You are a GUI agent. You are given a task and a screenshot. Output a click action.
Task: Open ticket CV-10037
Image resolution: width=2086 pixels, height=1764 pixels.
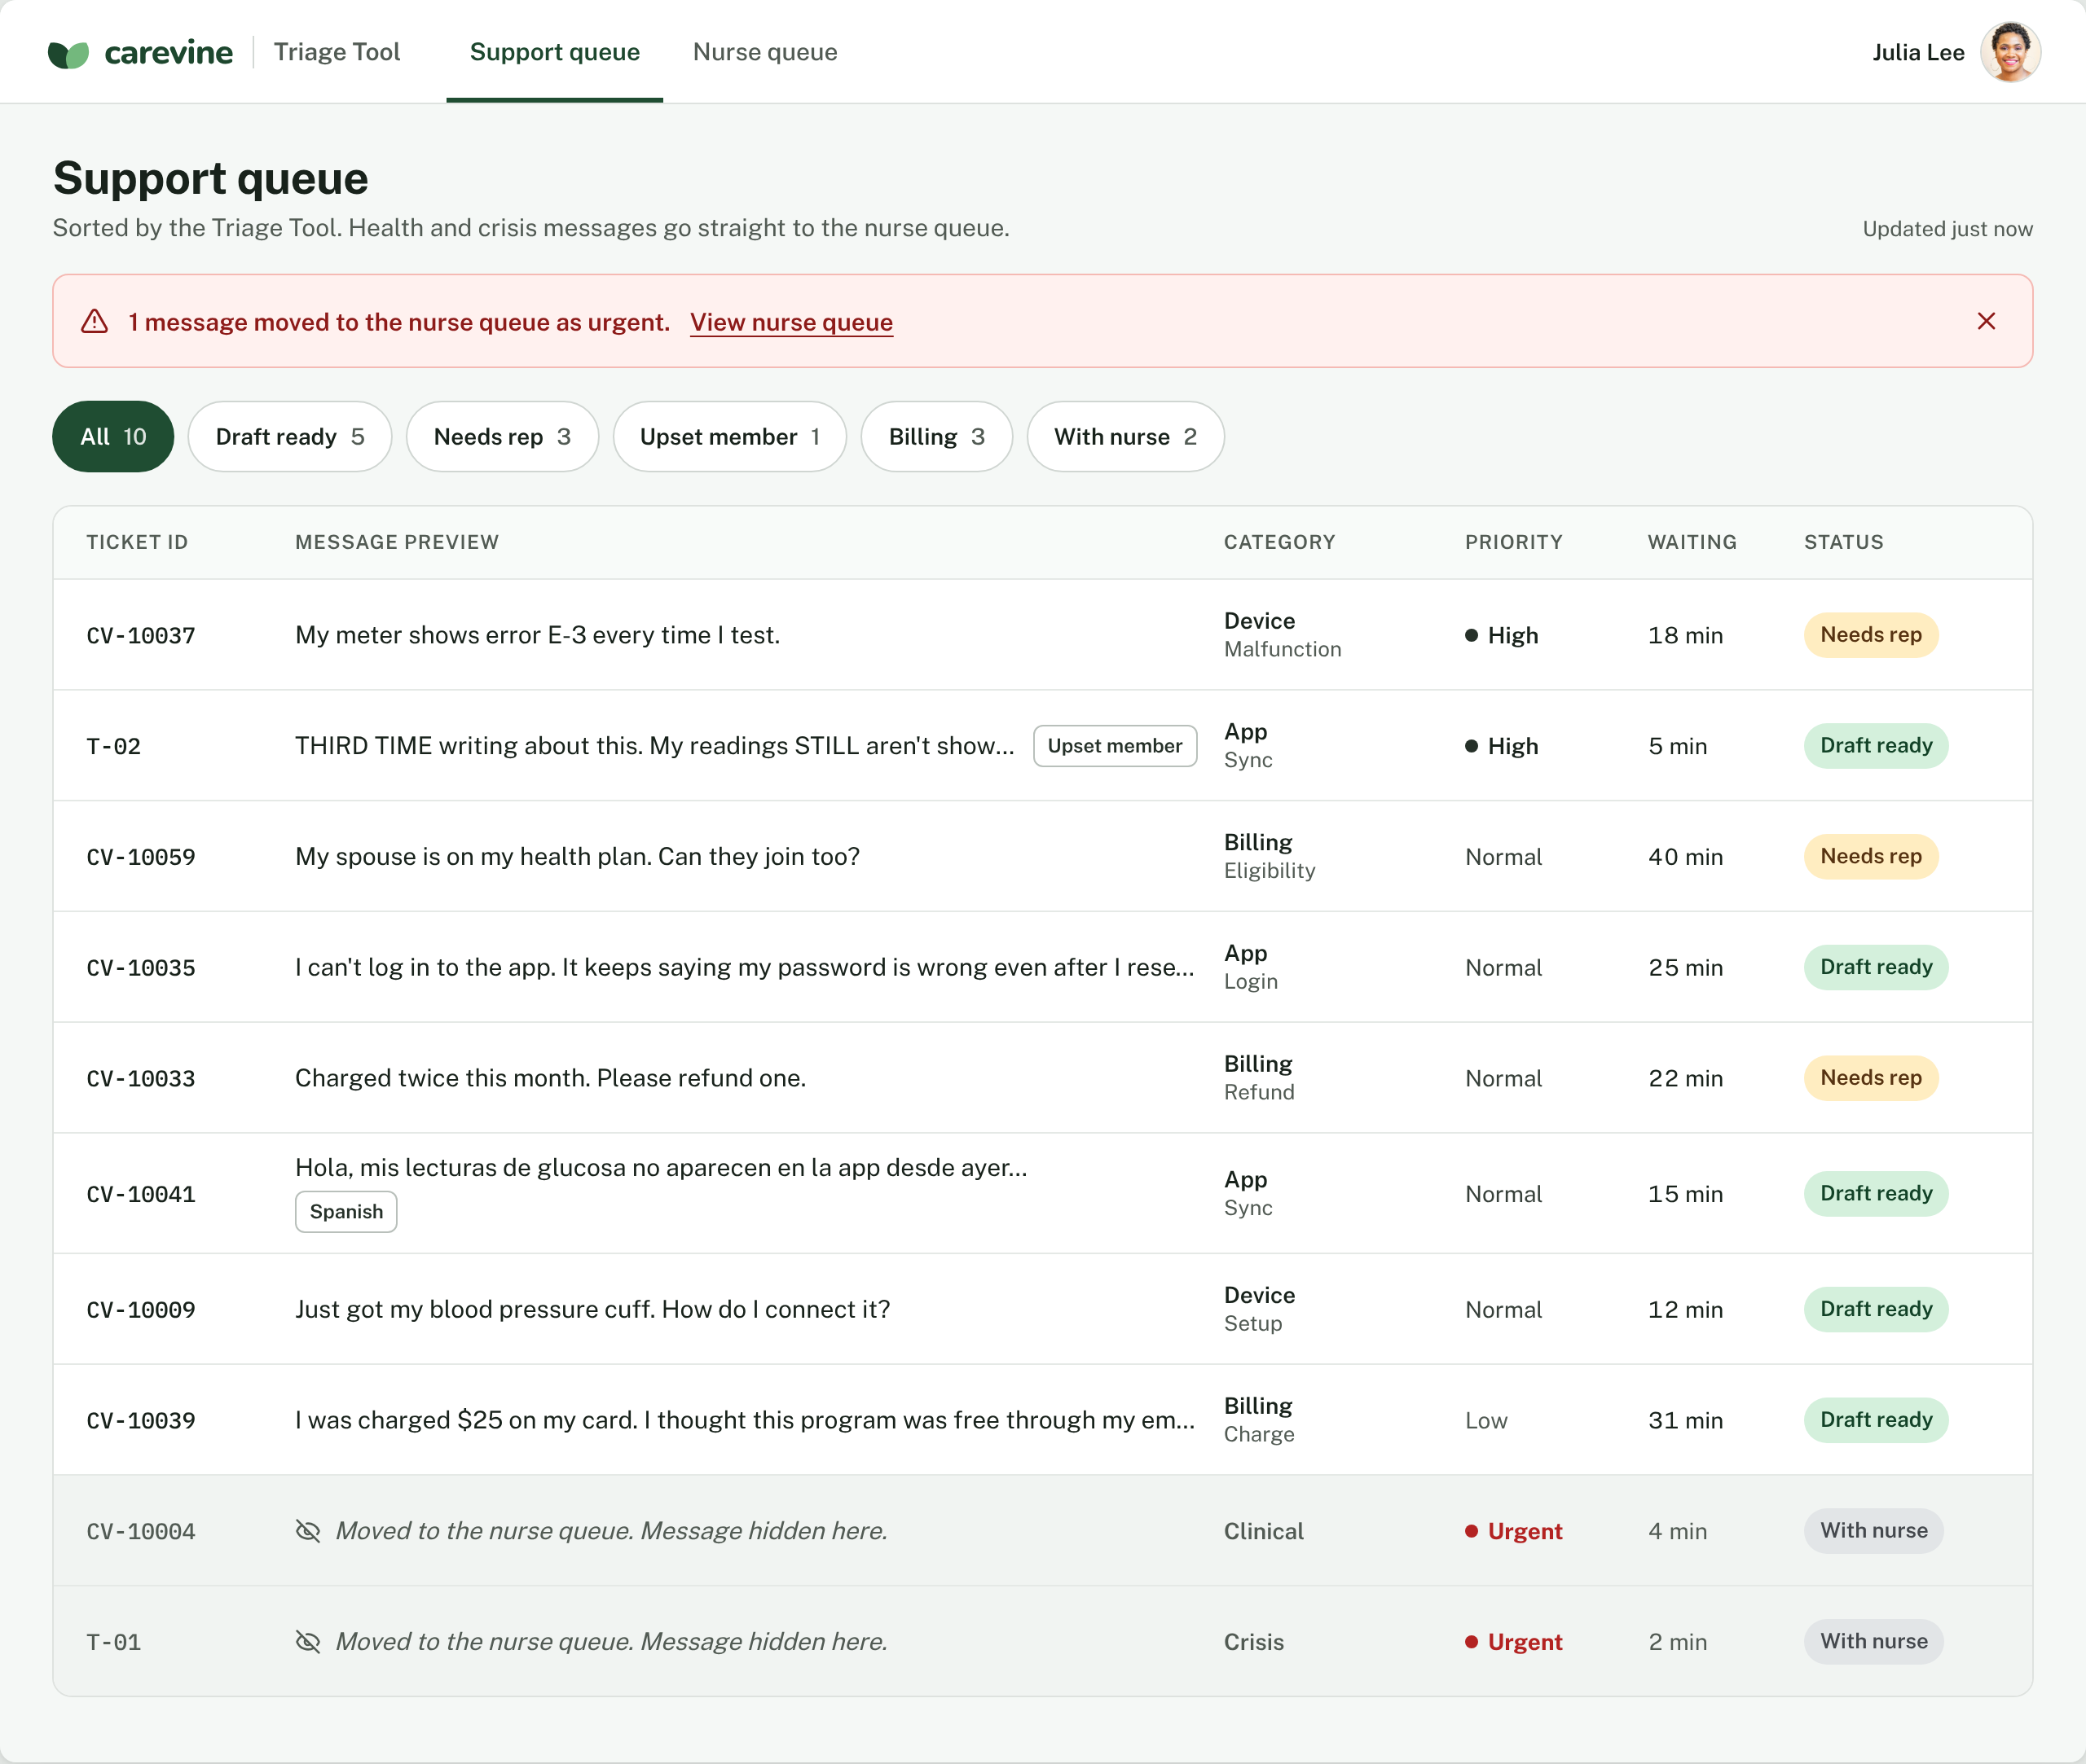pos(1042,635)
